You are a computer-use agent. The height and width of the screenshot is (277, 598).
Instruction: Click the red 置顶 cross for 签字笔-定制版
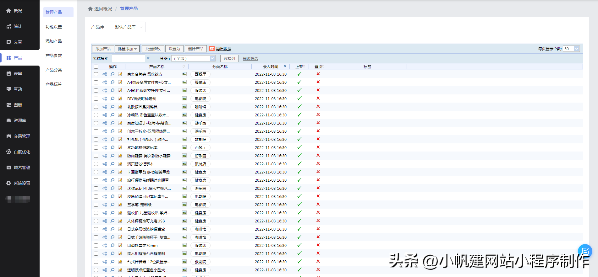click(318, 204)
